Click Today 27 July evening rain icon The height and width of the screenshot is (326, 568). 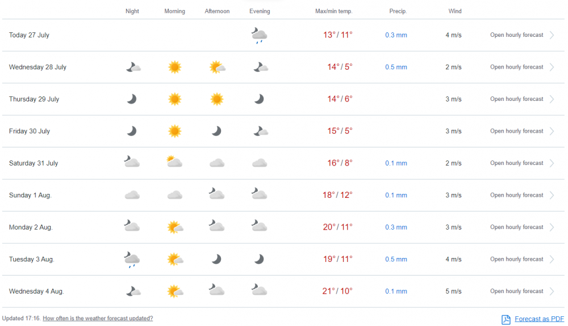(x=259, y=36)
